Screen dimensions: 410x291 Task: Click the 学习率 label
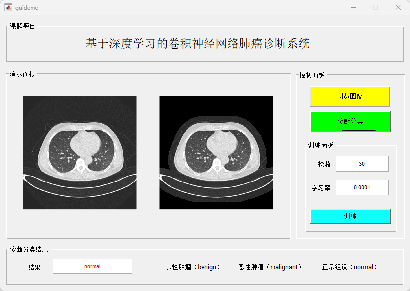point(321,188)
